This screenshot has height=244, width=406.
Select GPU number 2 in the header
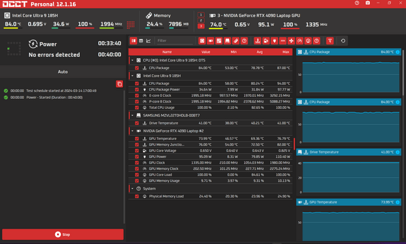point(201,20)
